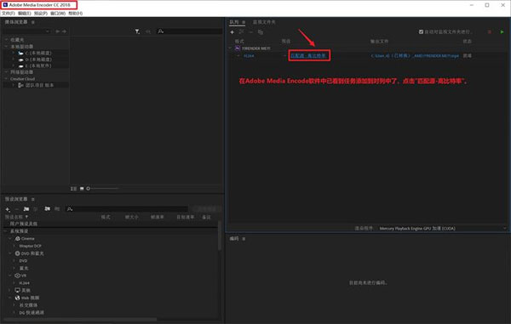
Task: Select the Cinema preset category
Action: point(28,238)
